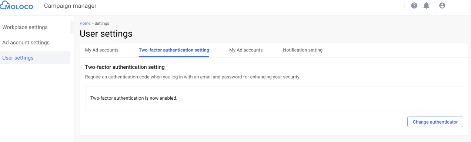This screenshot has height=142, width=471.
Task: Select the Two-factor authentication setting tab
Action: 174,50
